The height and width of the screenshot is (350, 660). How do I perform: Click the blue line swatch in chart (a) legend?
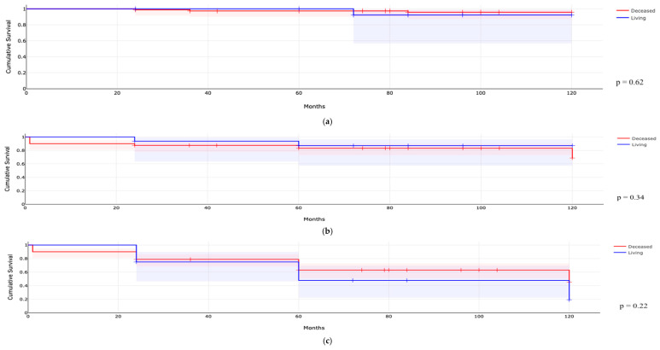click(x=622, y=18)
